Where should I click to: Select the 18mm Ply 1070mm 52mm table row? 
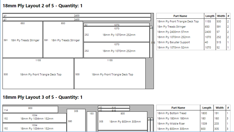pos(193,47)
